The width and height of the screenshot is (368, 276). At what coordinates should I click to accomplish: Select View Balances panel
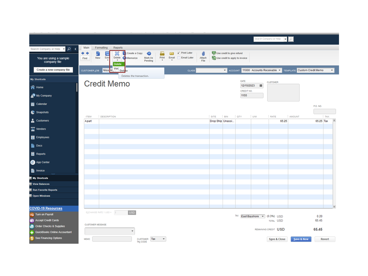click(x=54, y=184)
